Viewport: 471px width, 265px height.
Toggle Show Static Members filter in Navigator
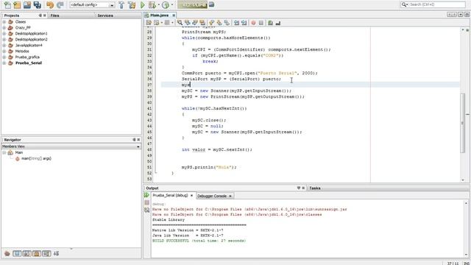[26, 253]
